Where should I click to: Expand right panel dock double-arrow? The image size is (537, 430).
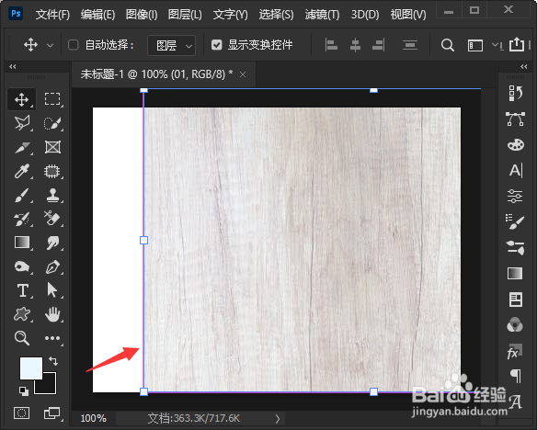click(524, 66)
